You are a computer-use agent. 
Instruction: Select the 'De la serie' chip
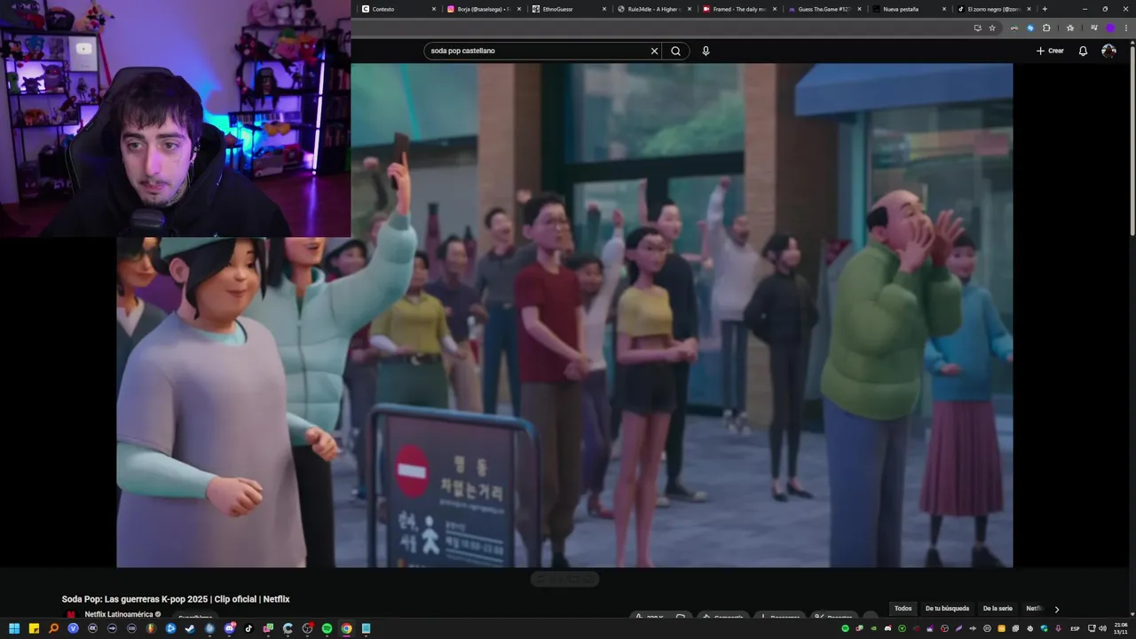pyautogui.click(x=998, y=609)
